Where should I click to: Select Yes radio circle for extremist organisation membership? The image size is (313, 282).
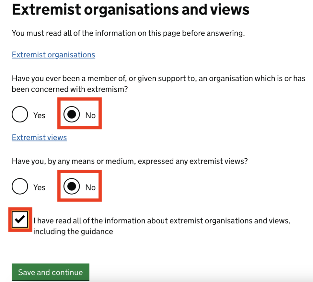20,114
